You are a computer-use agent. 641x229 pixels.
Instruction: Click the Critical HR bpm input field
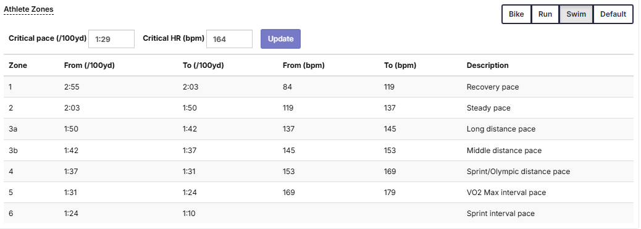[229, 39]
